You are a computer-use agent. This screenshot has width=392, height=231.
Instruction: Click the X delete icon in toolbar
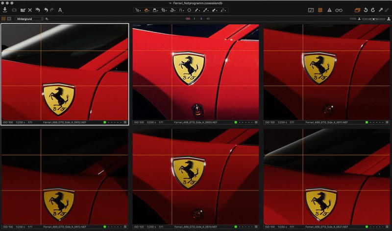click(30, 10)
